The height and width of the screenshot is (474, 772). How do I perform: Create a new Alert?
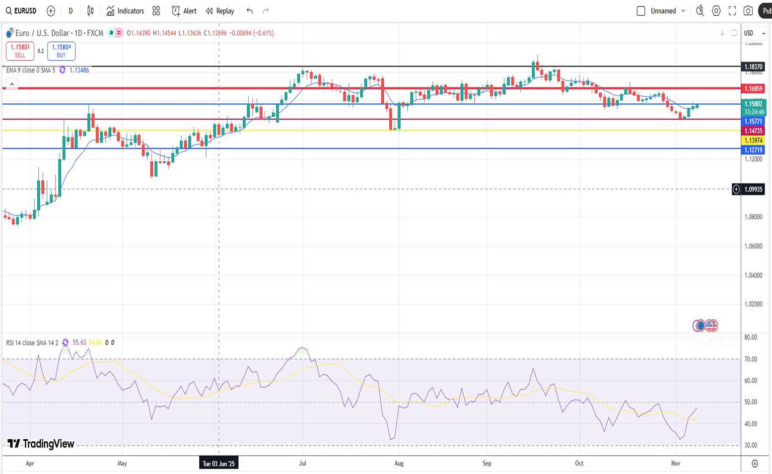(x=184, y=11)
